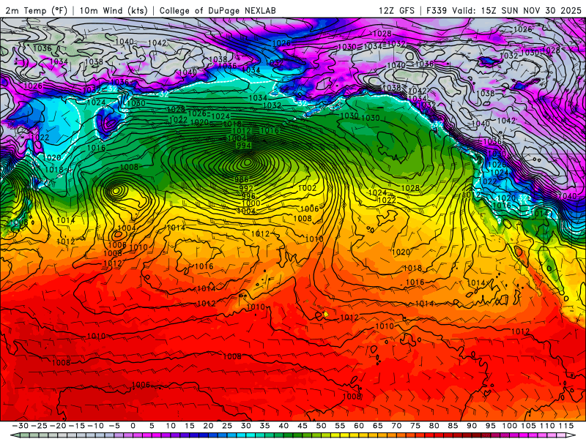Click 80 on the temperature legend
Image resolution: width=586 pixels, height=439 pixels.
click(x=434, y=426)
